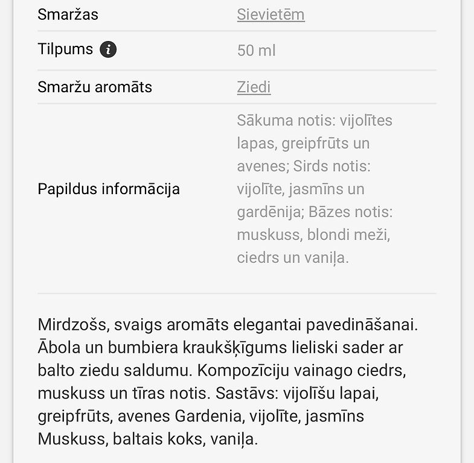Click the Tilpums label text
This screenshot has width=474, height=463.
(65, 49)
